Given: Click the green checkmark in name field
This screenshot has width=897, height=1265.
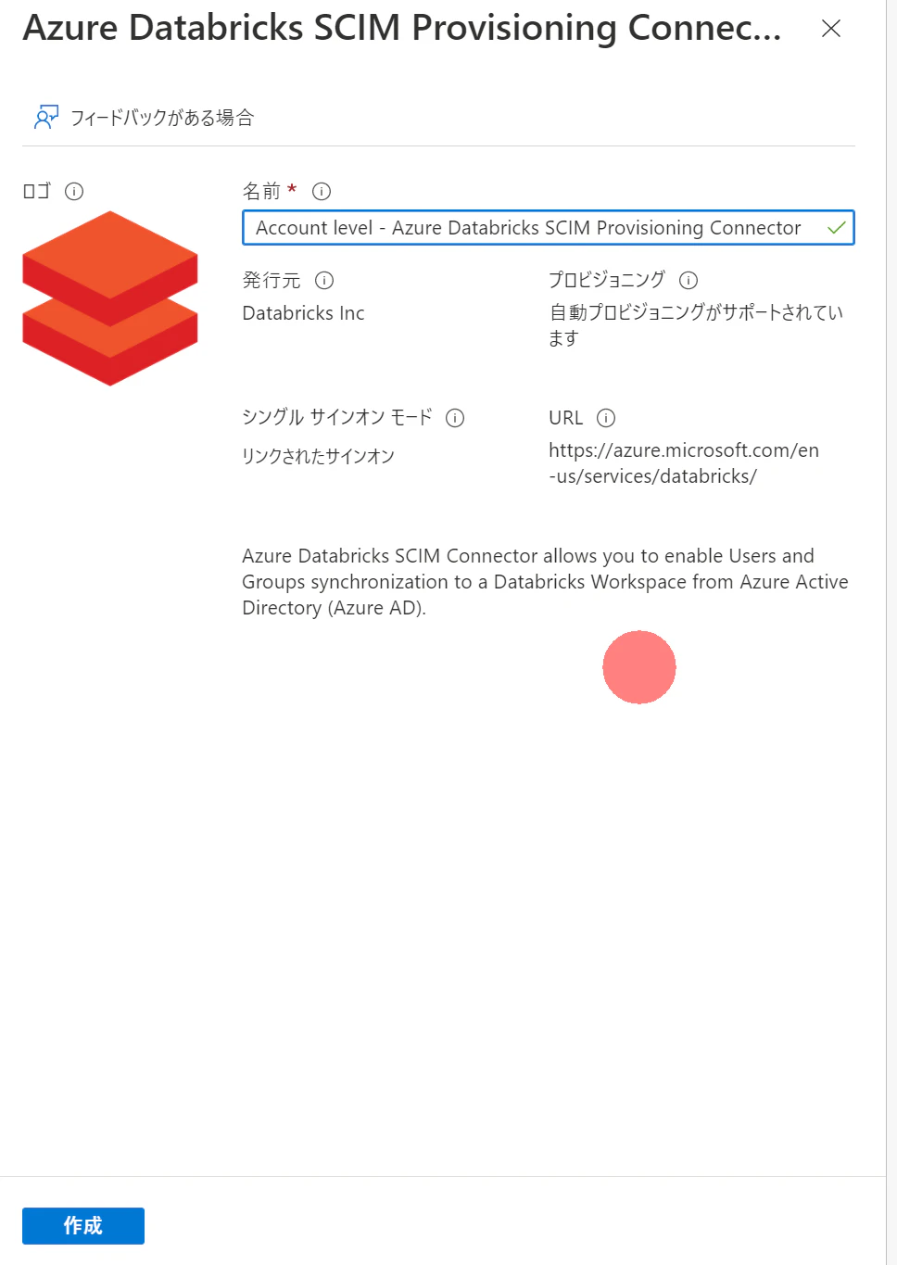Looking at the screenshot, I should point(837,228).
